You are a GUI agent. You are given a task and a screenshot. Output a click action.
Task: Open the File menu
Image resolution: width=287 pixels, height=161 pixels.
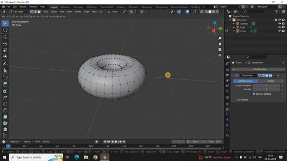point(8,7)
